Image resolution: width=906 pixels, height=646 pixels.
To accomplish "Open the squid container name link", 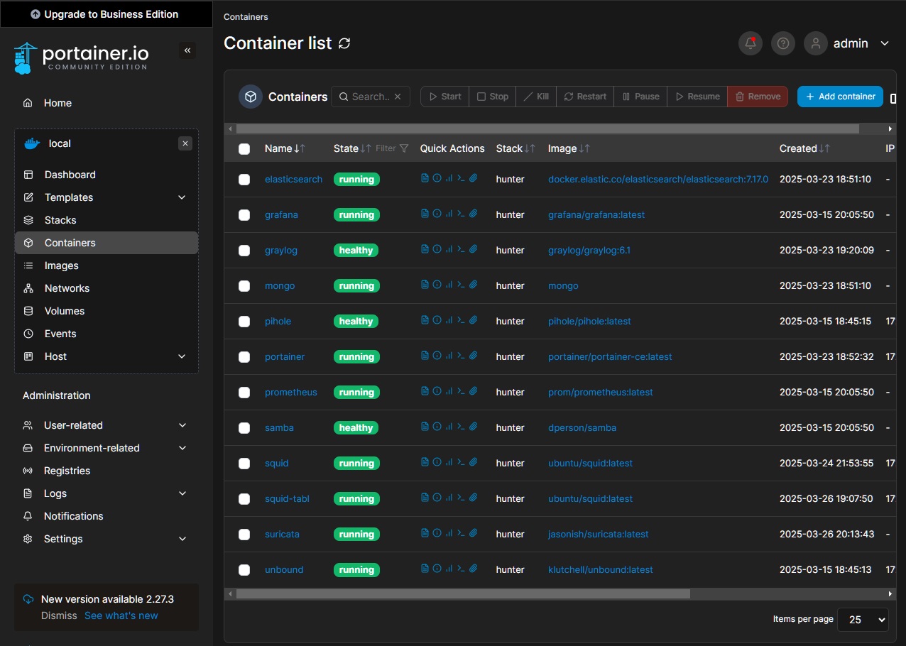I will coord(277,463).
